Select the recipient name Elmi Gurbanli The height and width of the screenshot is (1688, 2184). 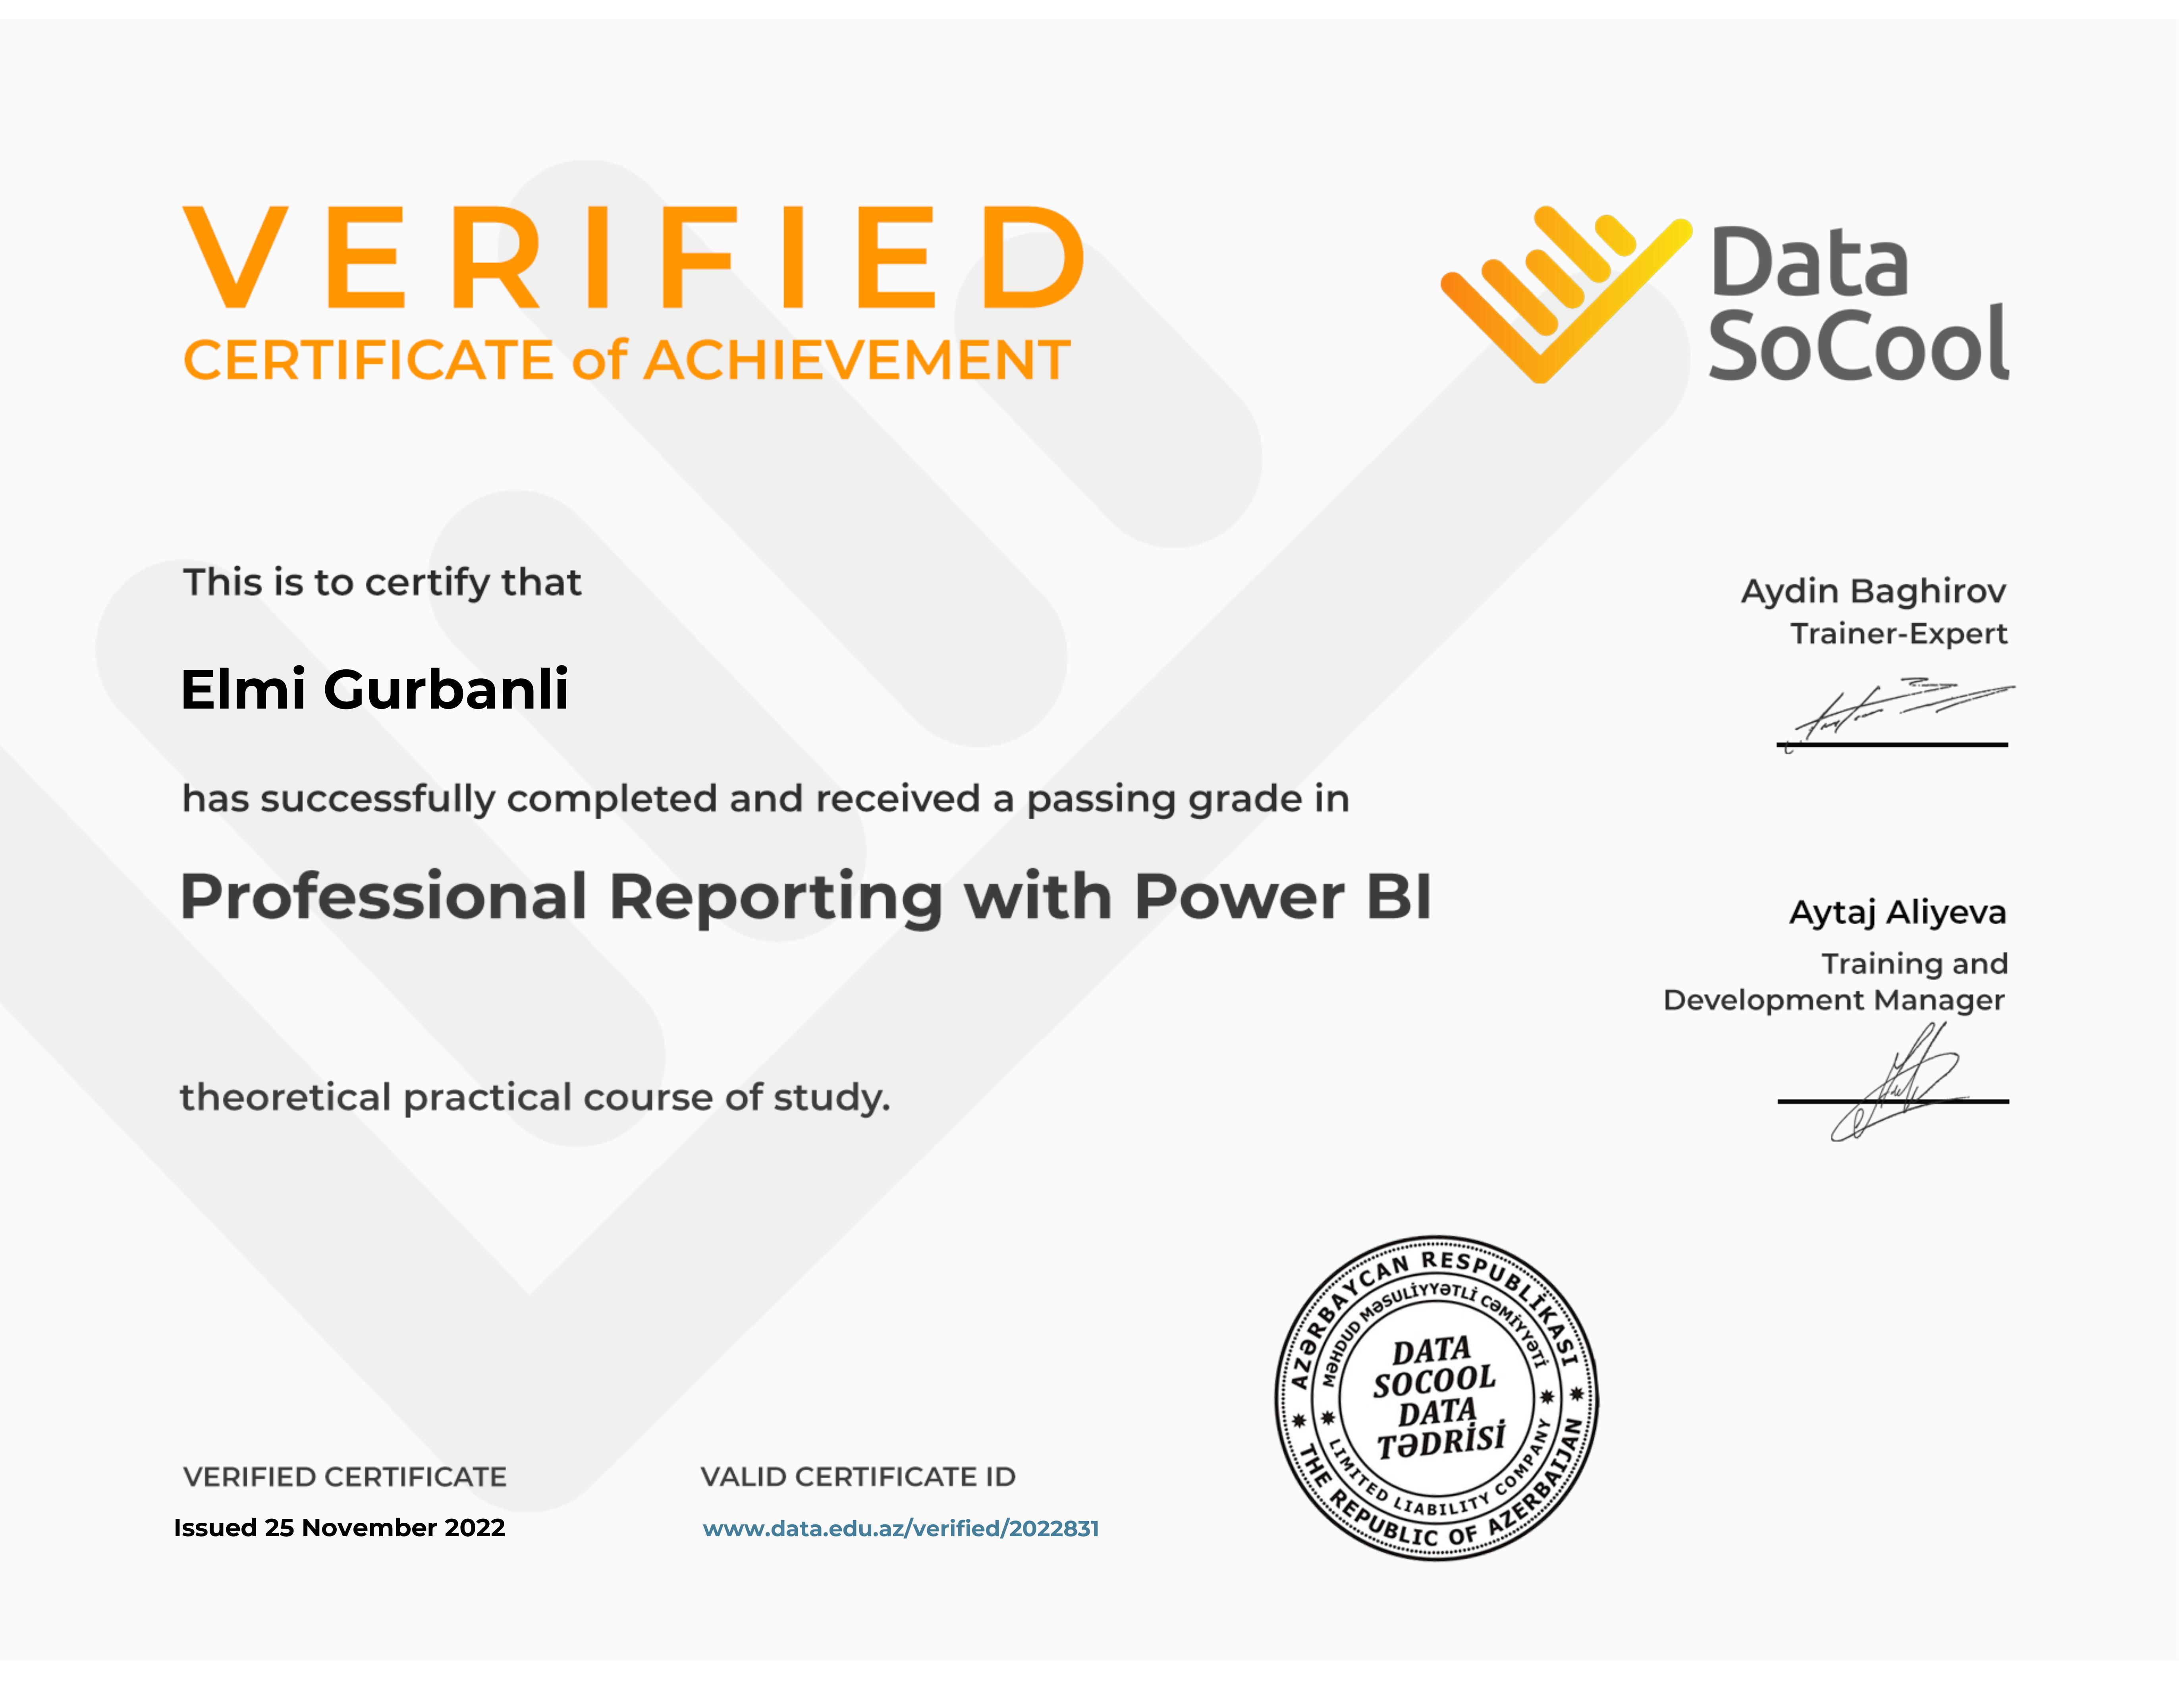coord(374,689)
